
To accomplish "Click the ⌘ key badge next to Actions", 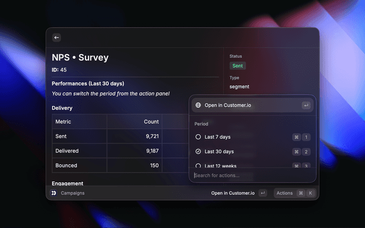I will [x=300, y=193].
